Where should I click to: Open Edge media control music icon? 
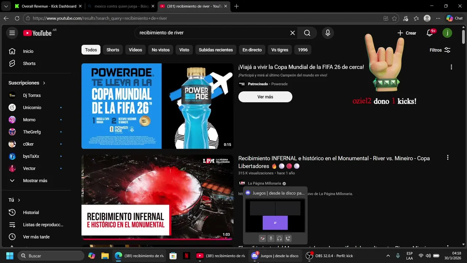tap(406, 18)
